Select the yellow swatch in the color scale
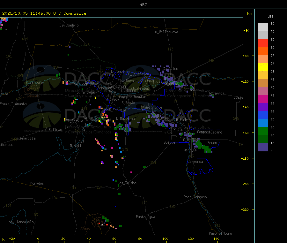Viewport: 287px width, 243px height. [263, 67]
